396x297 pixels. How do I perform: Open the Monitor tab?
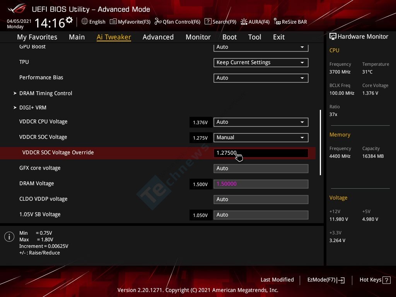(x=198, y=37)
